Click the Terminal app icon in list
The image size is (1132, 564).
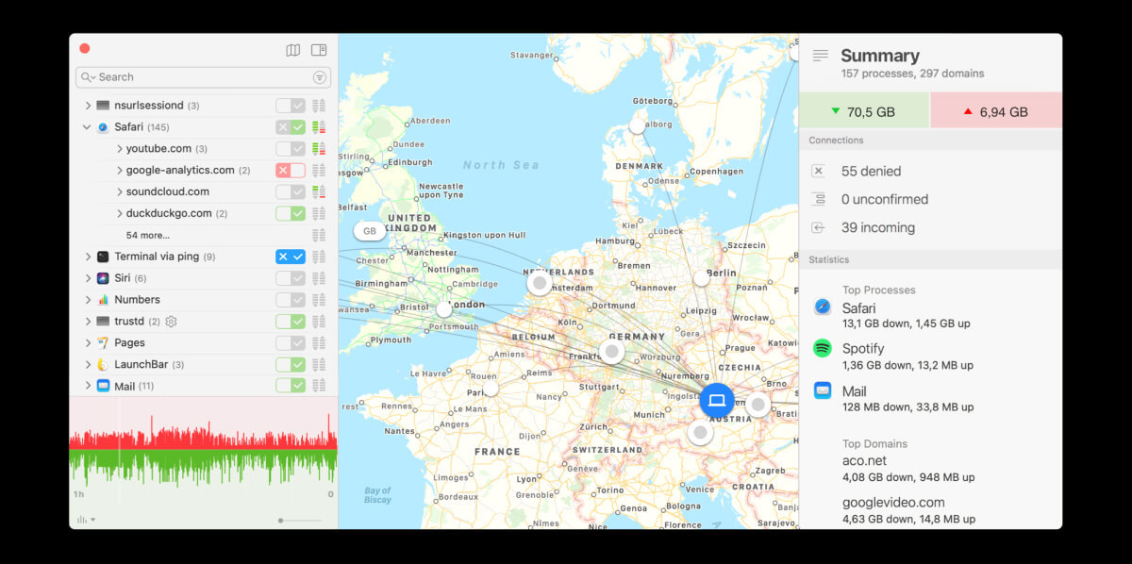point(103,257)
